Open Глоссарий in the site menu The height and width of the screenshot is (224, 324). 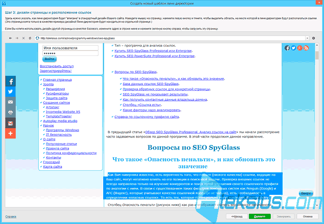coord(51,162)
